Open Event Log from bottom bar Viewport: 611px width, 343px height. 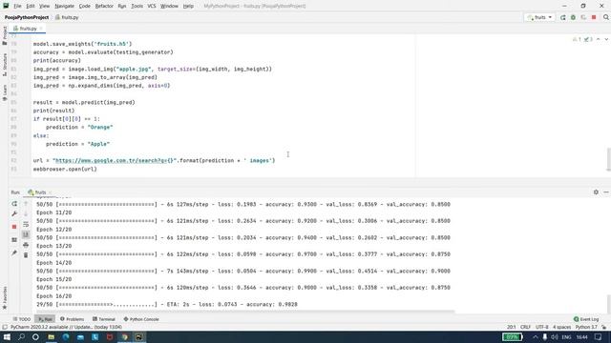586,319
